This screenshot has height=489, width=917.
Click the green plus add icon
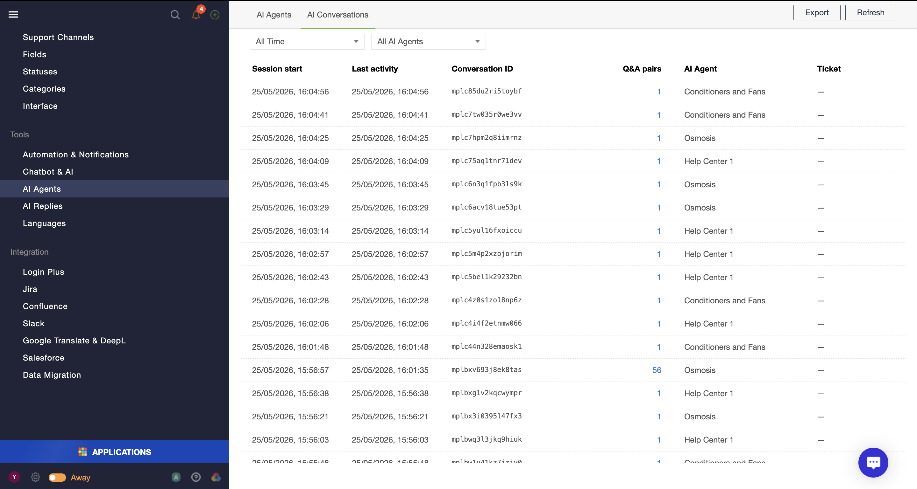[215, 15]
